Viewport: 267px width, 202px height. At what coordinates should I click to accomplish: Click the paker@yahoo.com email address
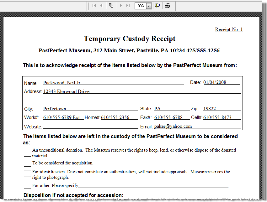click(173, 127)
